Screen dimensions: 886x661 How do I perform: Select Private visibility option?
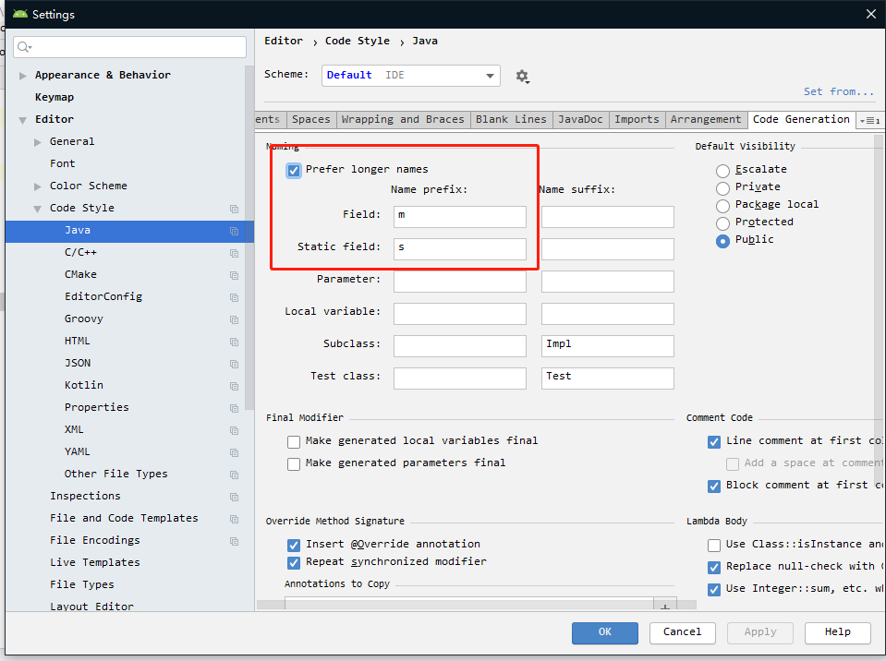(722, 188)
